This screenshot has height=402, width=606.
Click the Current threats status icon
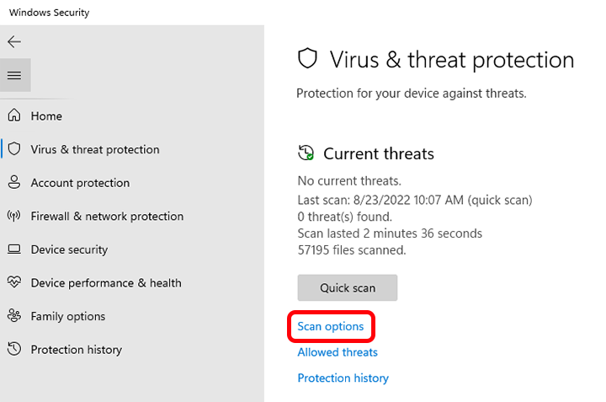pyautogui.click(x=306, y=153)
